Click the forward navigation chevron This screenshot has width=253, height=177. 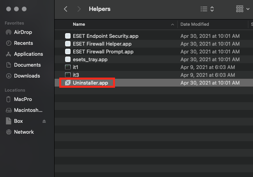tap(79, 9)
